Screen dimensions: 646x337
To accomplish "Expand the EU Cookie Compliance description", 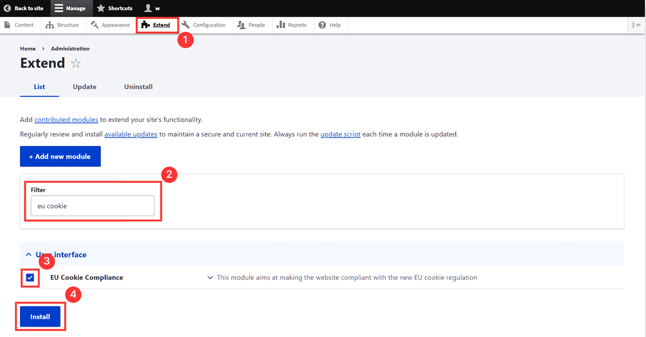I will (209, 277).
